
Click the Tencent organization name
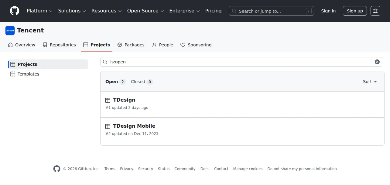(x=30, y=30)
